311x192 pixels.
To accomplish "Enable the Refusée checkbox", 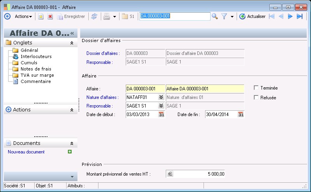I will (256, 97).
